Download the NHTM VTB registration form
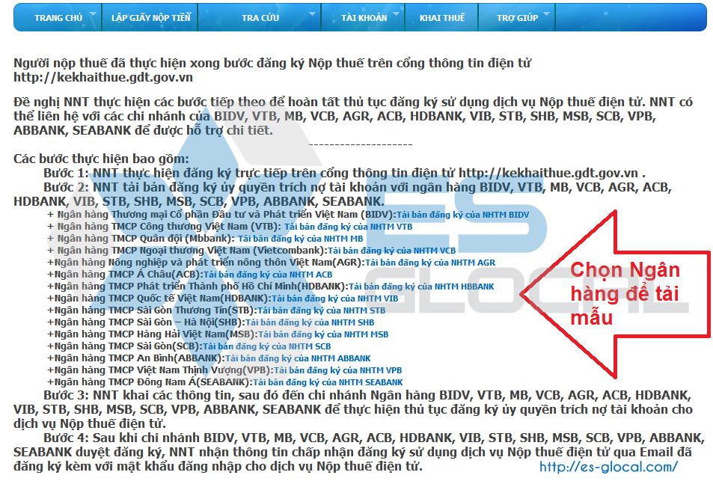This screenshot has height=484, width=713. [x=349, y=227]
